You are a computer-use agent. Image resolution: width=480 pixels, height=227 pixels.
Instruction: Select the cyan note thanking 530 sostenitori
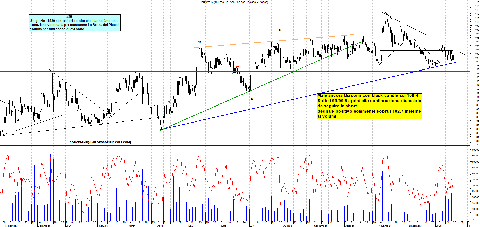pyautogui.click(x=75, y=23)
